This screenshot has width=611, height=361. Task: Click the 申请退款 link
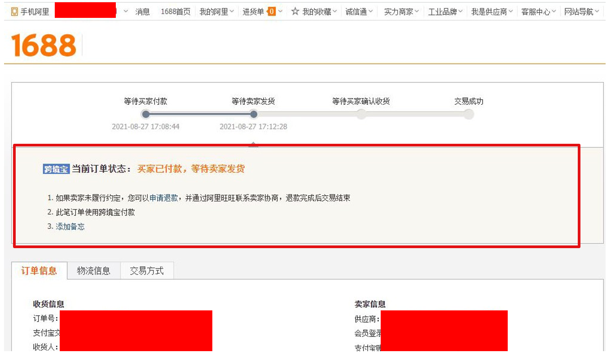tap(163, 198)
